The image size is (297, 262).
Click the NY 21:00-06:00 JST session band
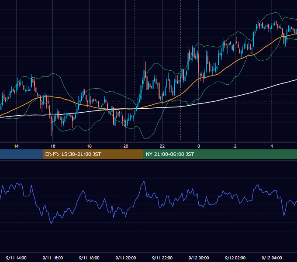(220, 154)
